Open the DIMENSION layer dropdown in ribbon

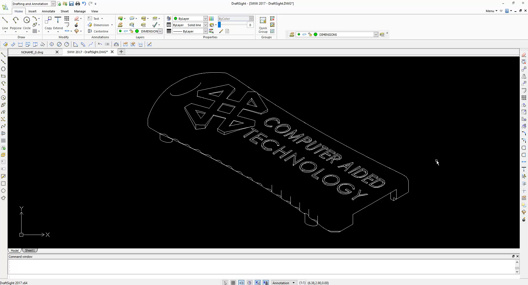pyautogui.click(x=160, y=31)
